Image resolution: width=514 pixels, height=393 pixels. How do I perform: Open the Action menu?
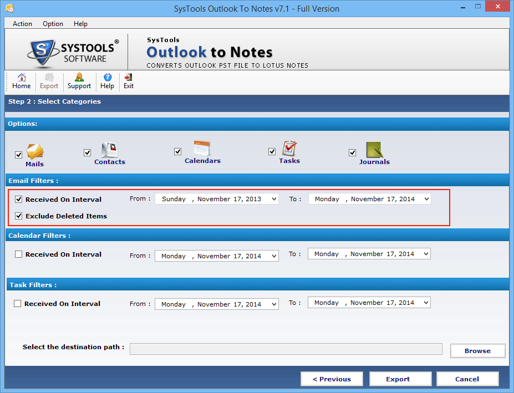pyautogui.click(x=22, y=24)
